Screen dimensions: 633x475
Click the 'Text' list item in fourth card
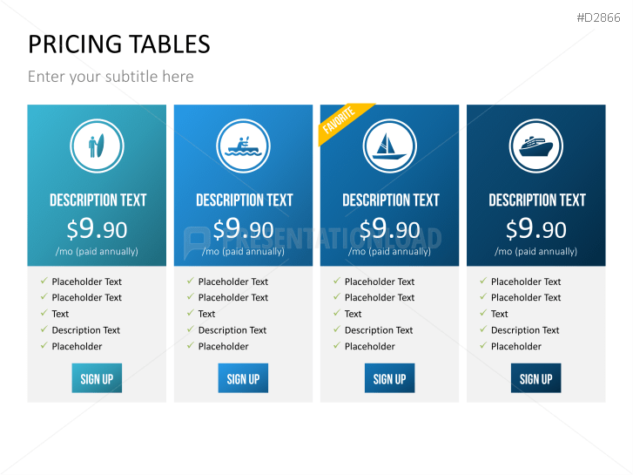click(499, 314)
